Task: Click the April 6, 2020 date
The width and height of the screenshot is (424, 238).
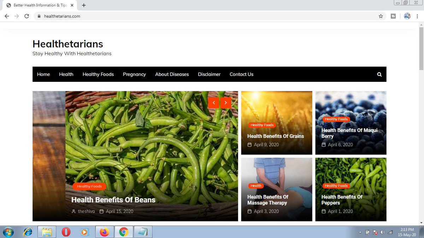Action: pos(340,145)
